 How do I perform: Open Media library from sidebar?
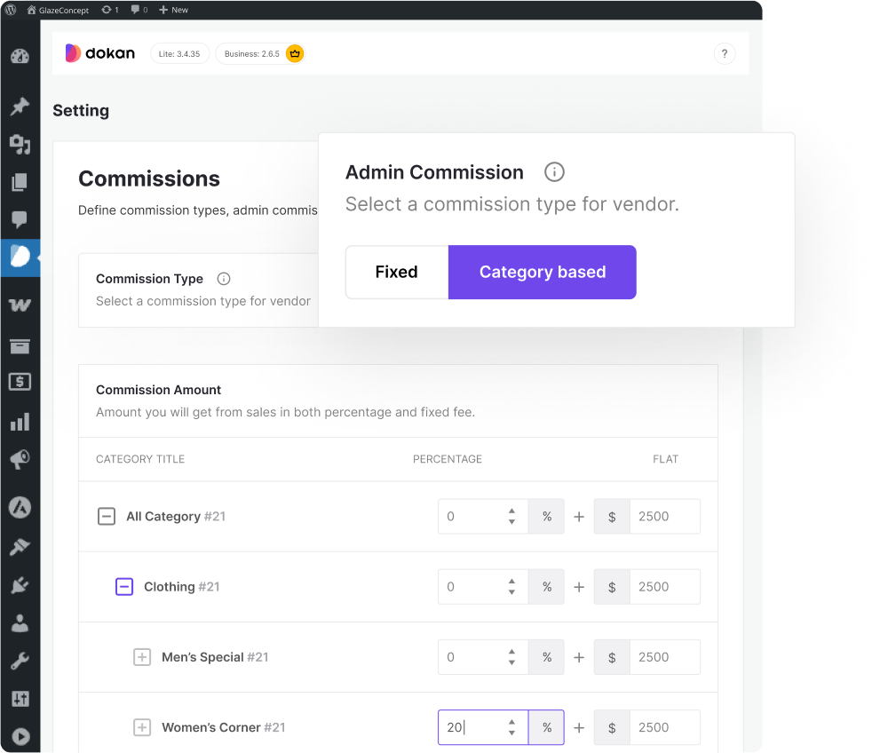coord(20,144)
